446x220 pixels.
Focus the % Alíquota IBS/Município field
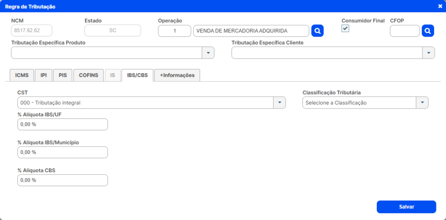[x=62, y=152]
